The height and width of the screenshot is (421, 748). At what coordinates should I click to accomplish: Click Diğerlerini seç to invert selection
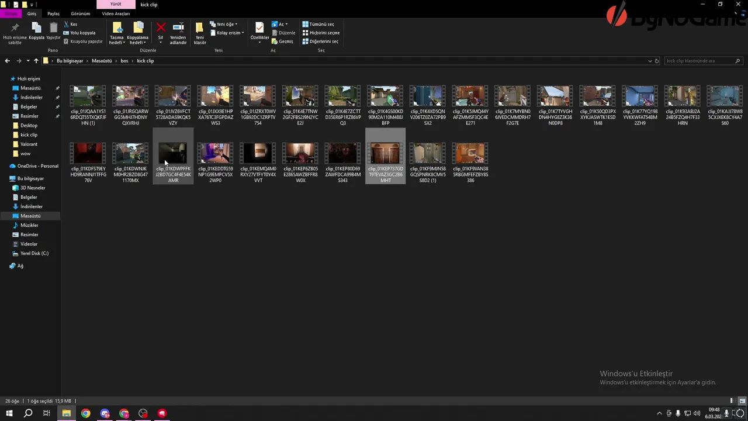320,42
